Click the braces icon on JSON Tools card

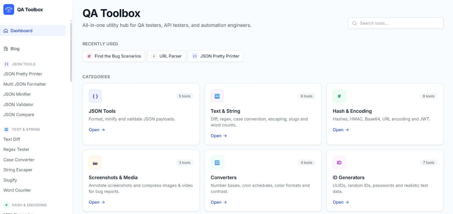click(95, 96)
